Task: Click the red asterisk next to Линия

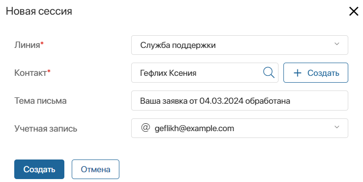Action: [42, 43]
